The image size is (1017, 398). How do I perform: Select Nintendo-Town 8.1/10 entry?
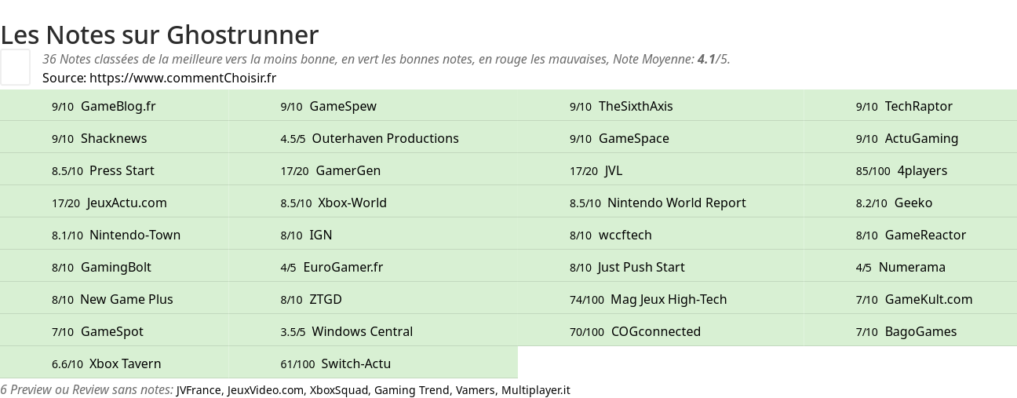coord(116,235)
